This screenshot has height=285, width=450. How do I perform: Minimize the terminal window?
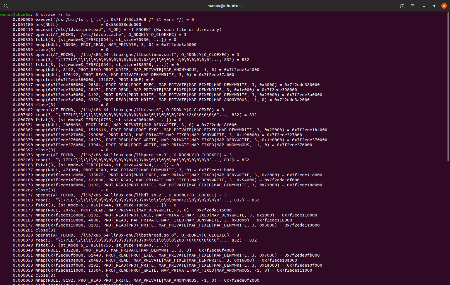(424, 6)
